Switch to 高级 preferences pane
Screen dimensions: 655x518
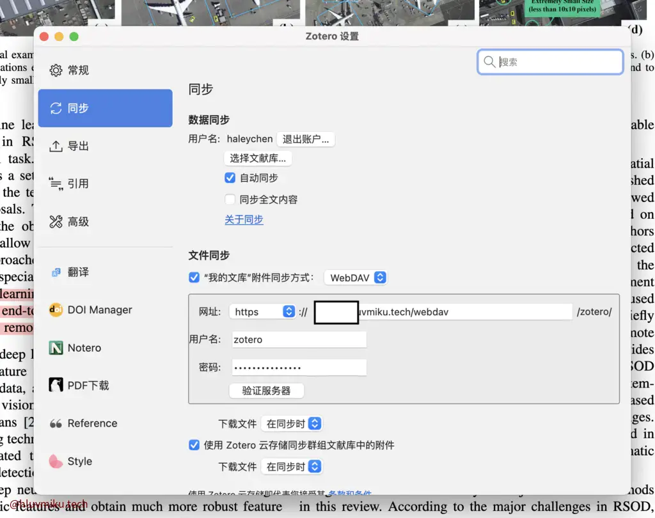tap(106, 221)
